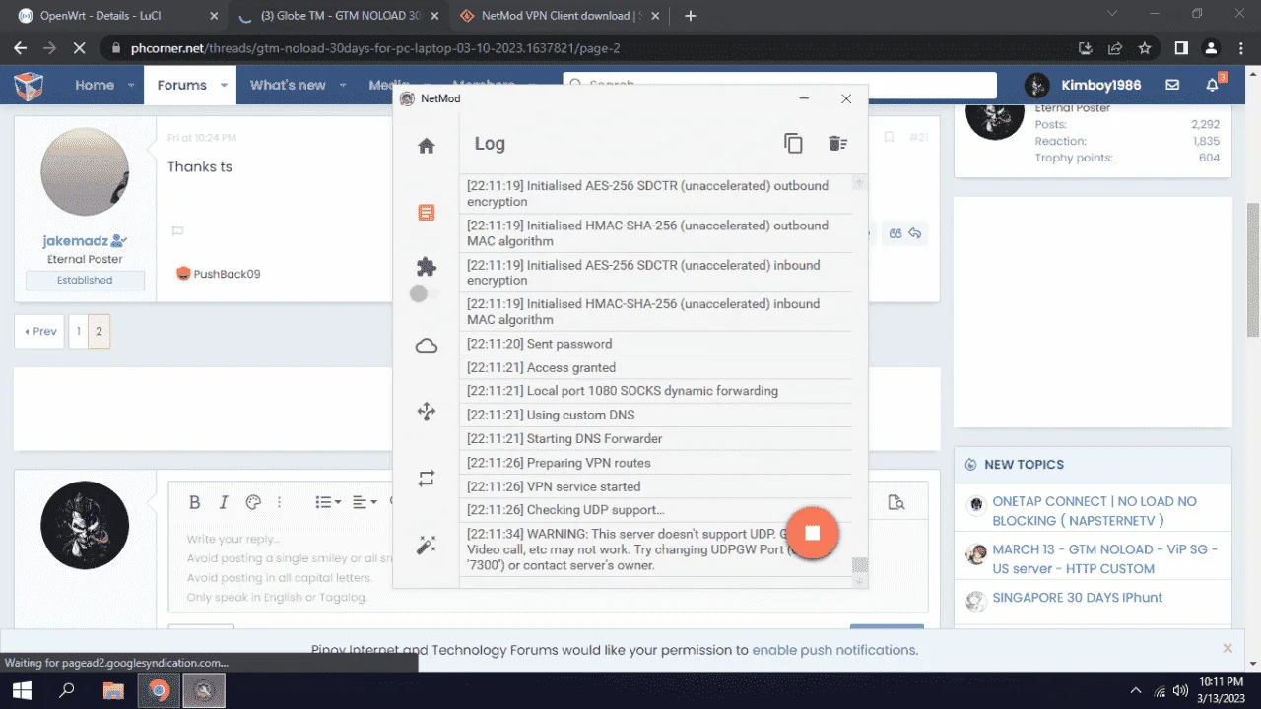This screenshot has height=709, width=1261.
Task: Open list dropdown in reply editor
Action: tap(327, 502)
